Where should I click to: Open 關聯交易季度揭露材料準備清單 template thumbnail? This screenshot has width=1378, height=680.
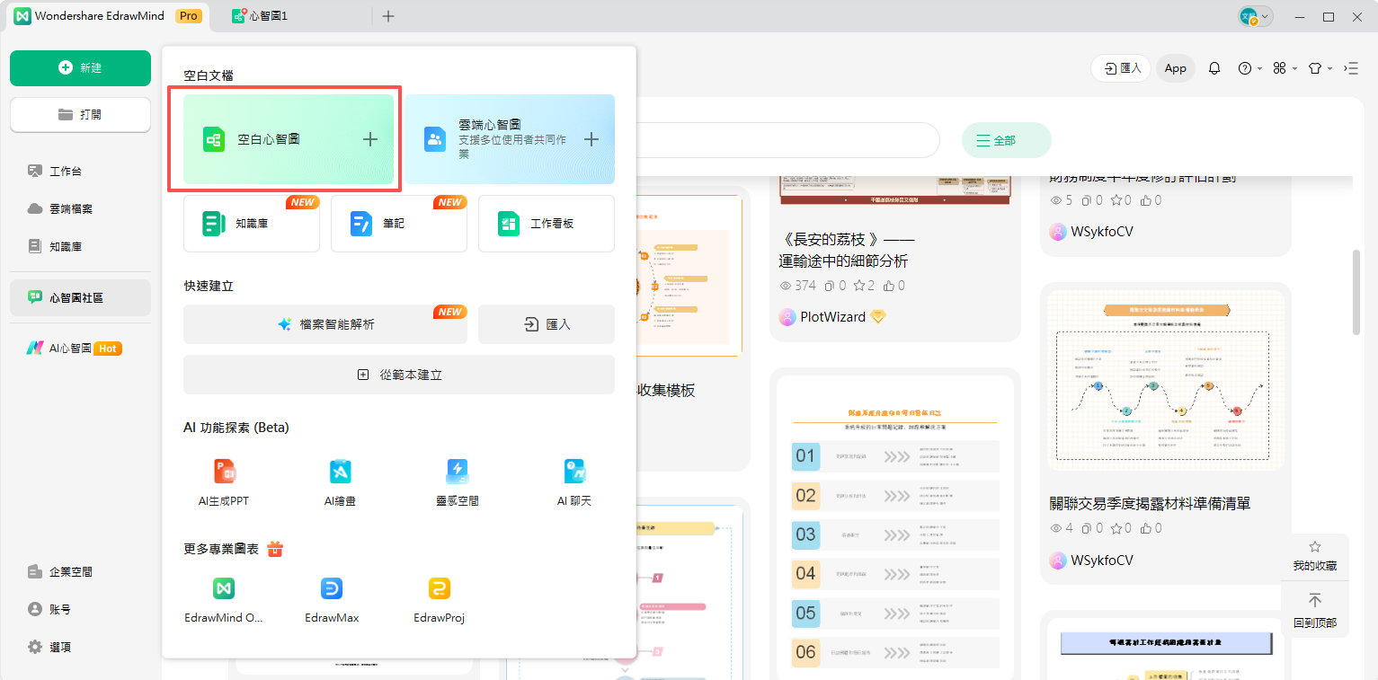click(x=1166, y=380)
